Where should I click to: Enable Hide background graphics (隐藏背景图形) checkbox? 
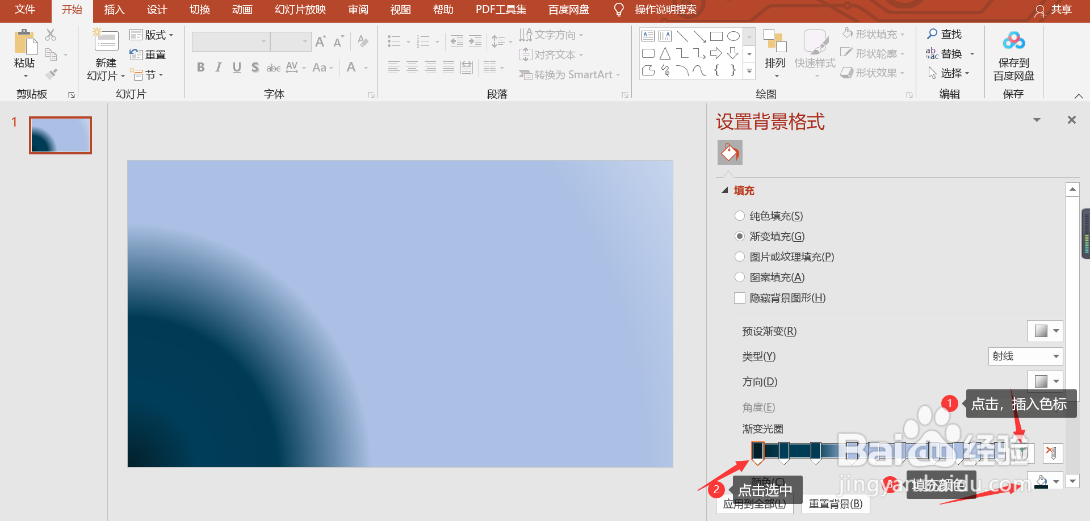click(x=740, y=298)
